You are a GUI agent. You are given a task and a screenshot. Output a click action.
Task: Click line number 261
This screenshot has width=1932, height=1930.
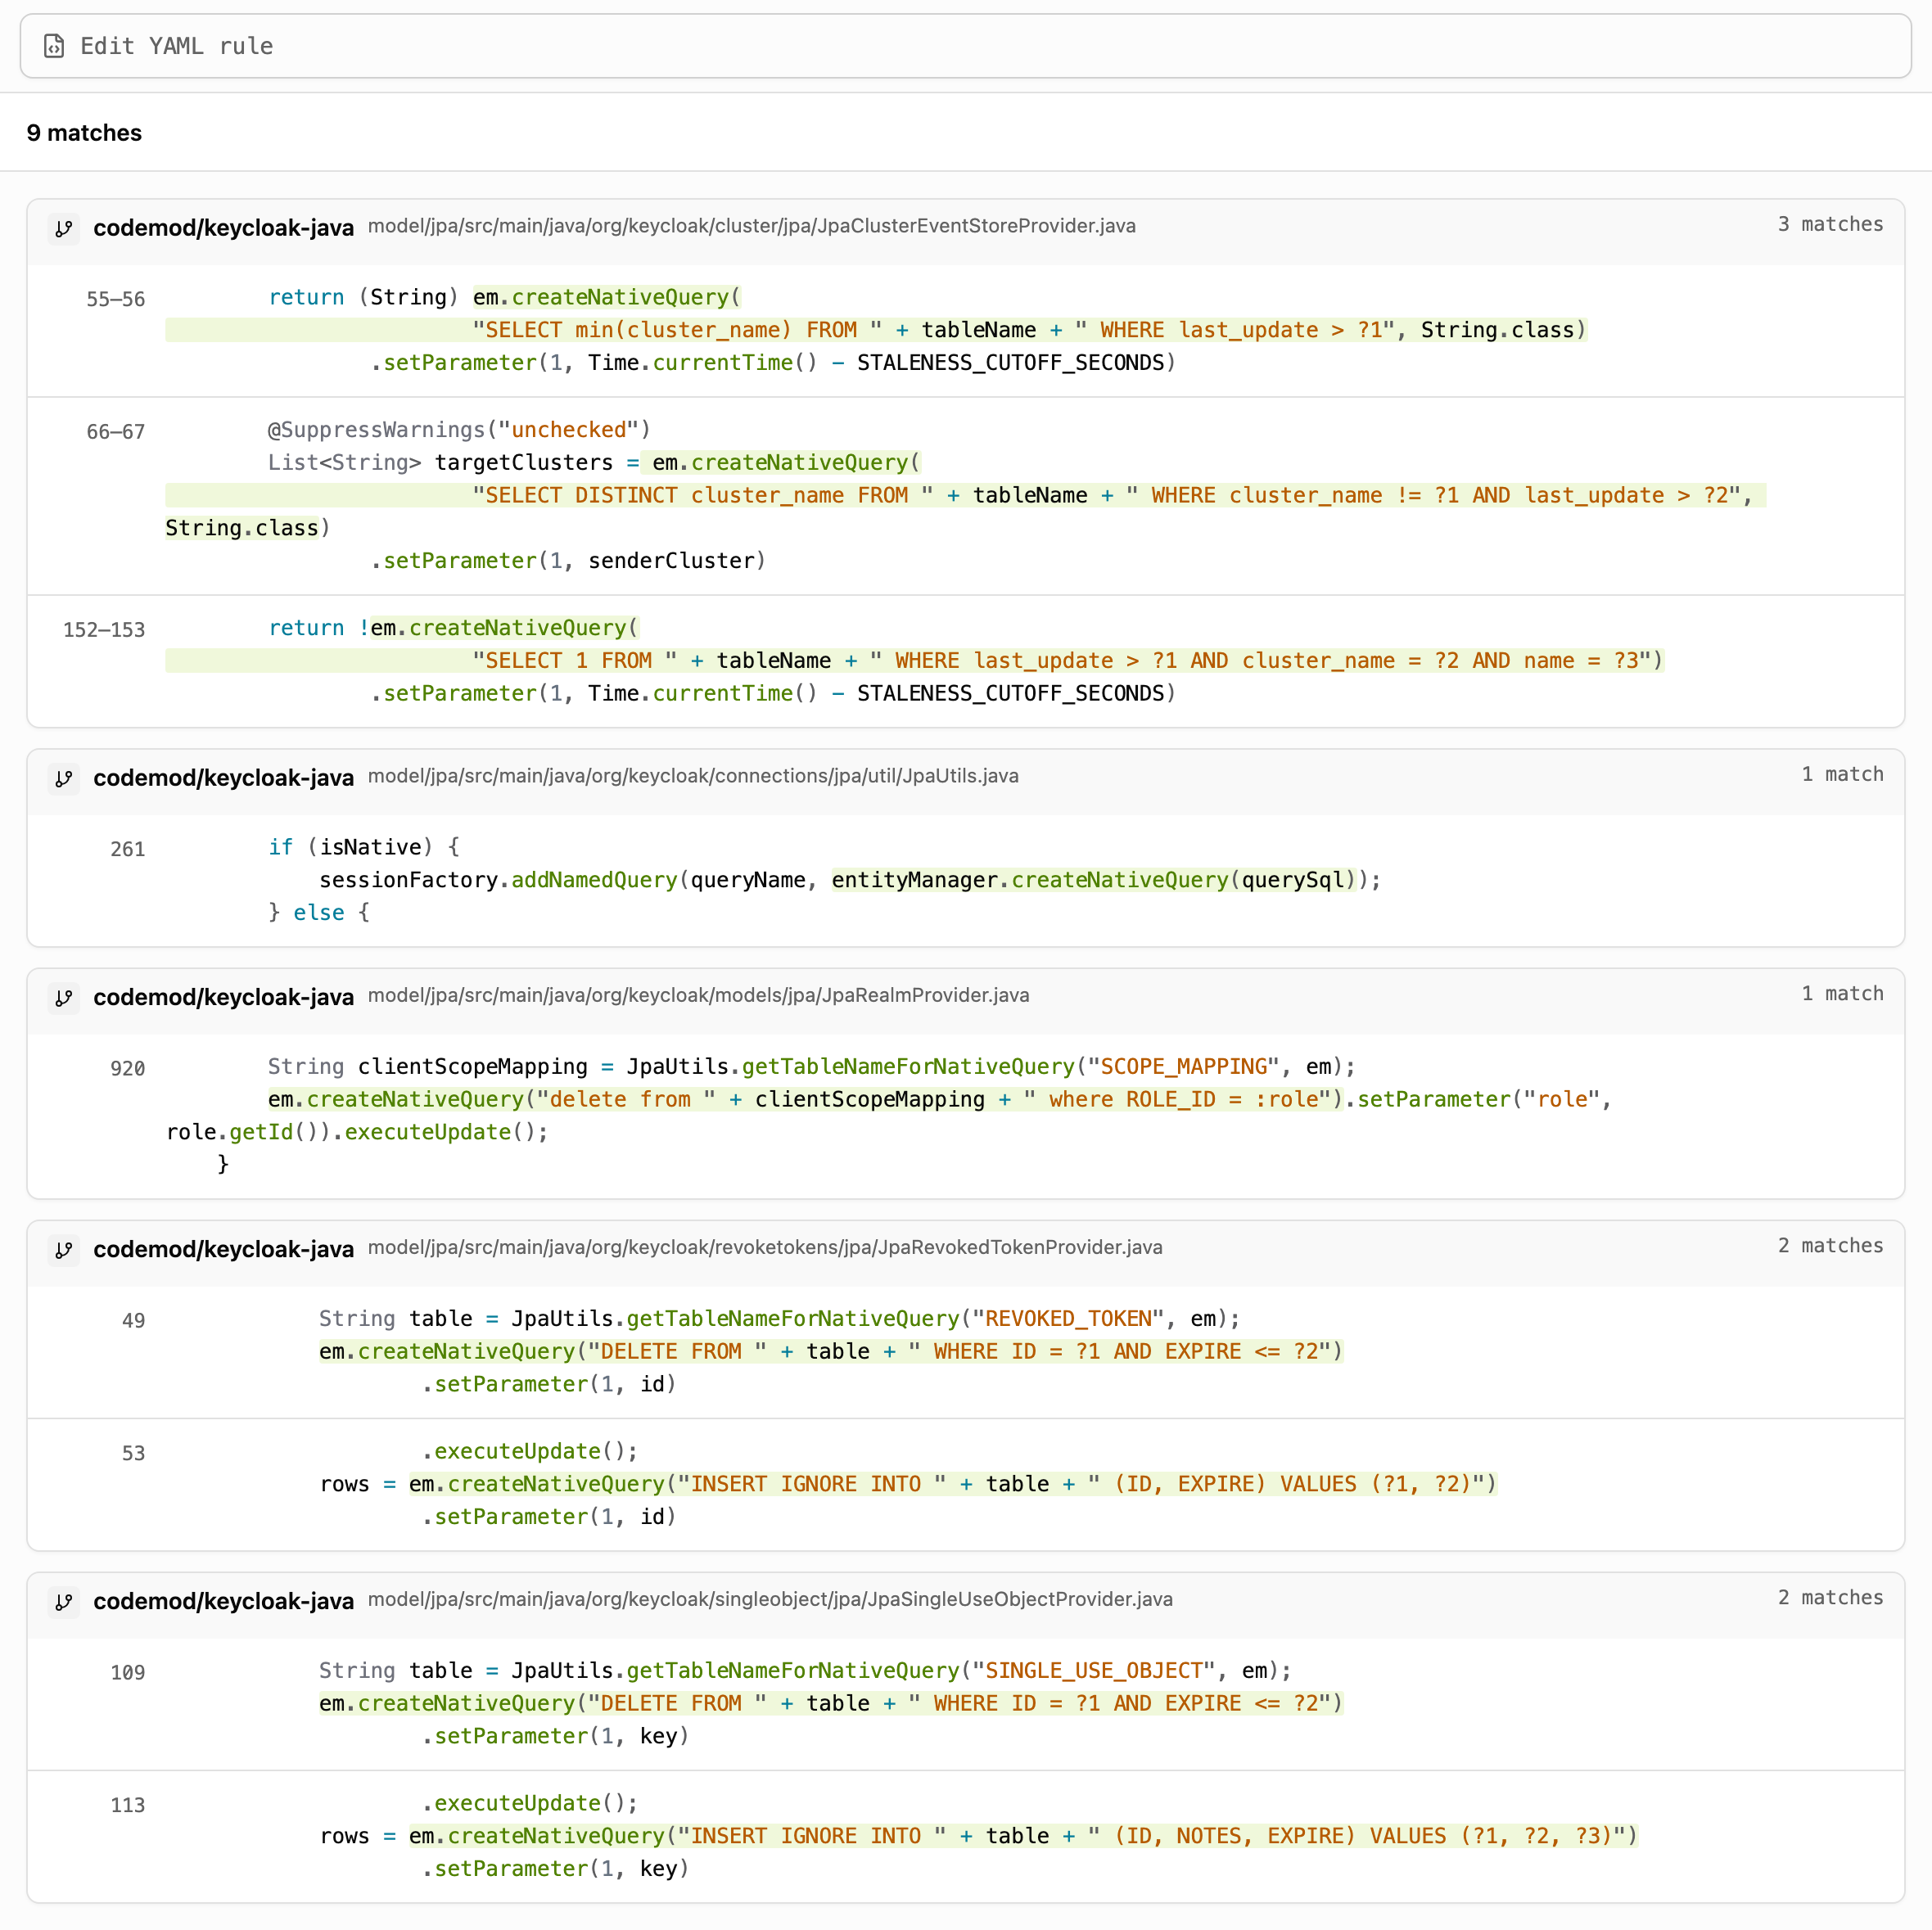pos(128,849)
